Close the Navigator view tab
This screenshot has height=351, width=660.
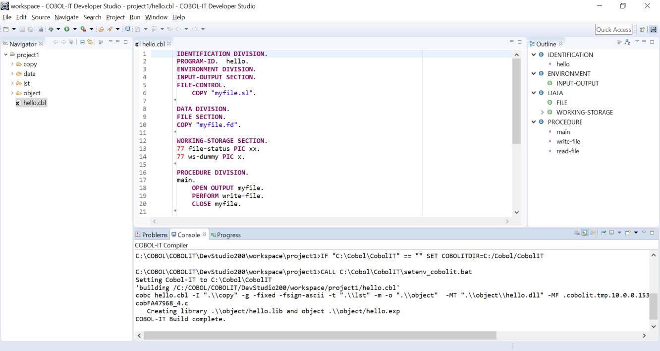click(41, 44)
